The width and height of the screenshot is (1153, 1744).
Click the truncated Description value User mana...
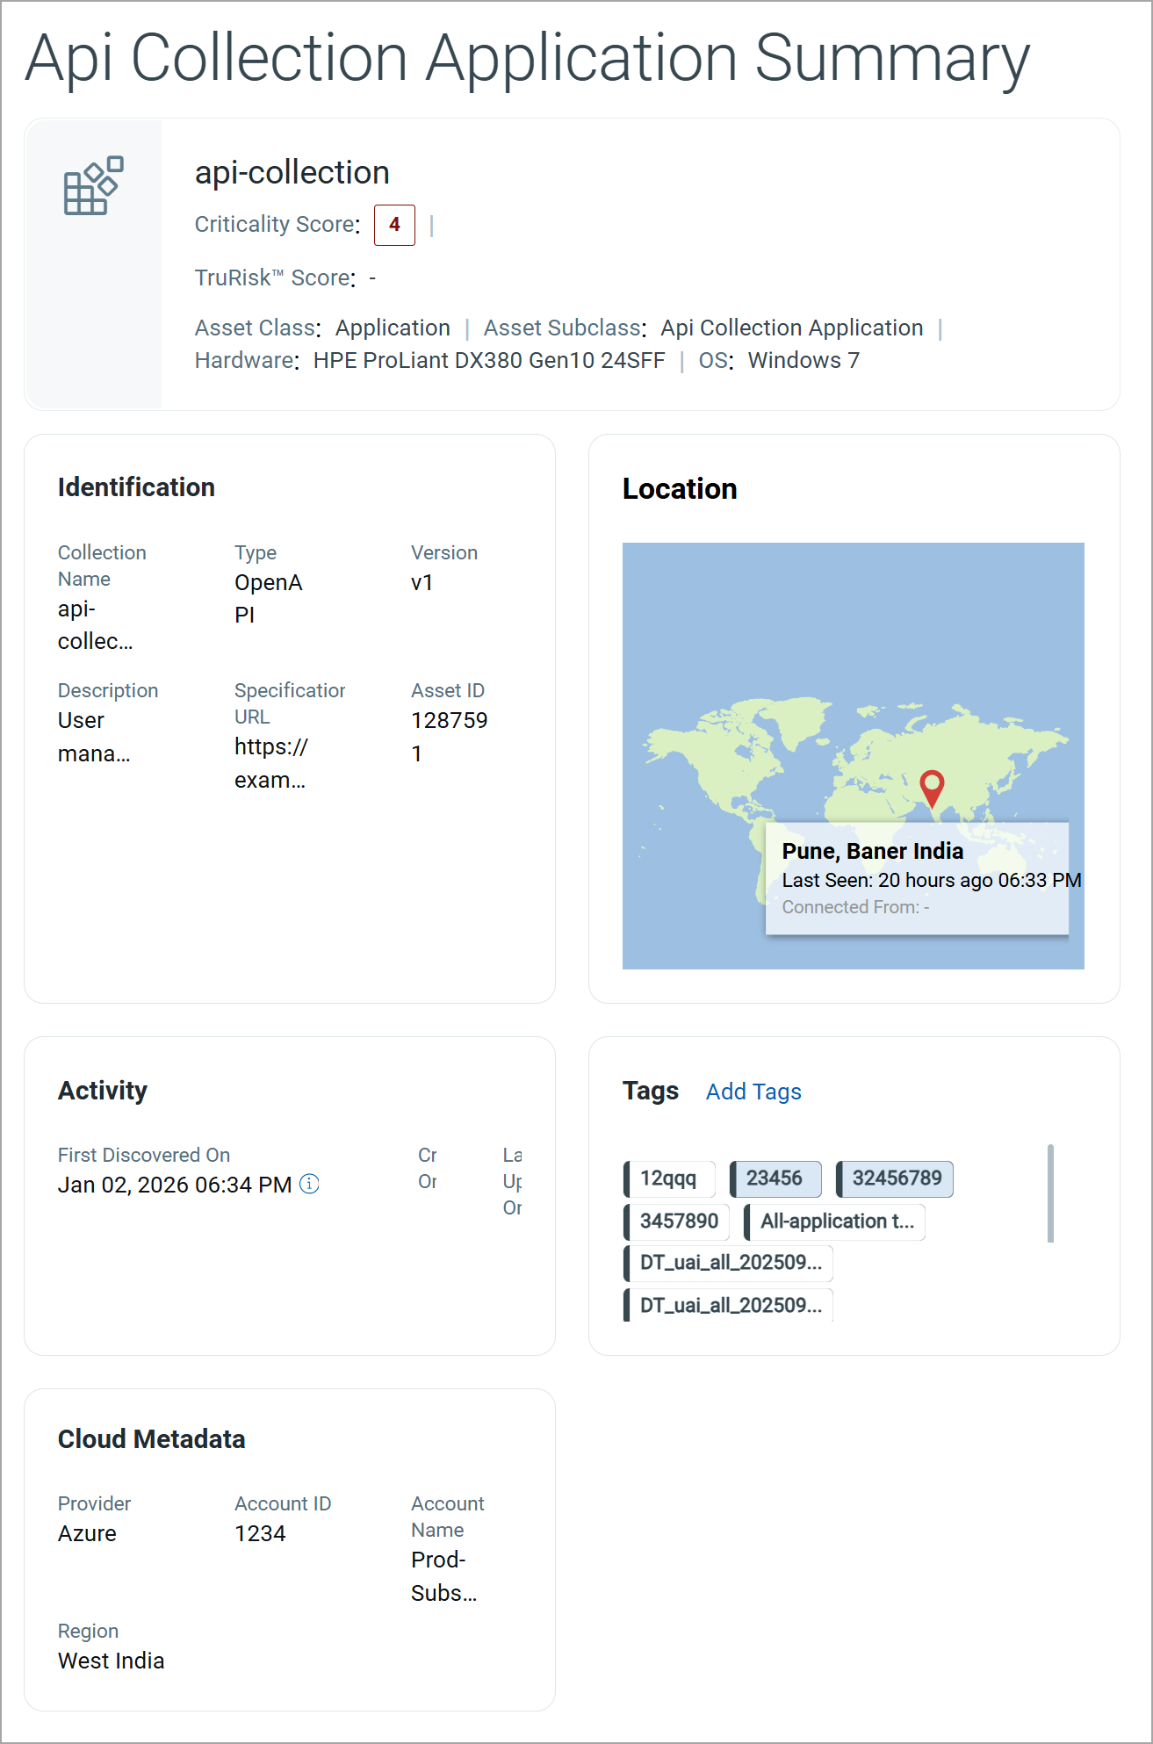(x=94, y=737)
